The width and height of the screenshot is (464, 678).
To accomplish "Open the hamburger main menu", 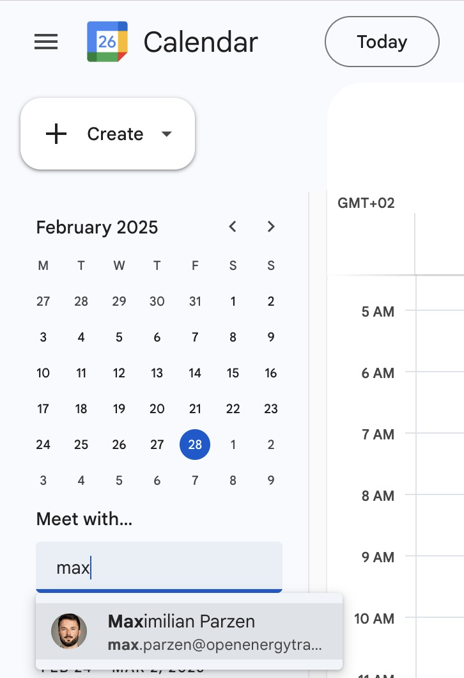I will tap(46, 42).
